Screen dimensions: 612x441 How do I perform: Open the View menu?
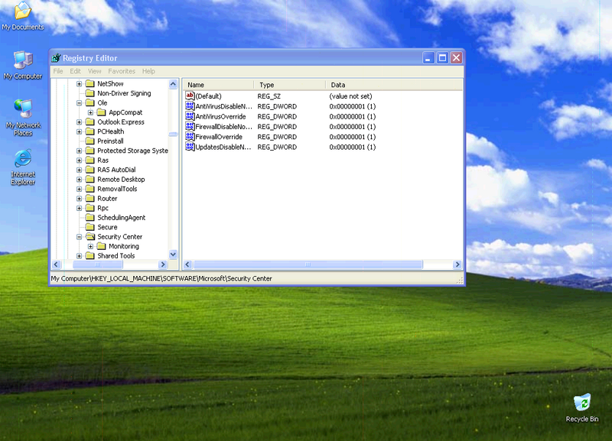click(94, 71)
